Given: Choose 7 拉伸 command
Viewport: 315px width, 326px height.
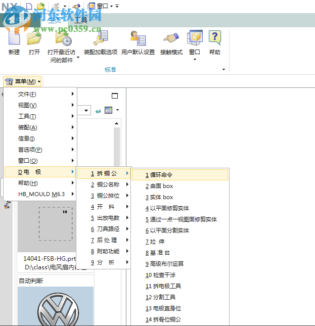Looking at the screenshot, I should pos(180,242).
